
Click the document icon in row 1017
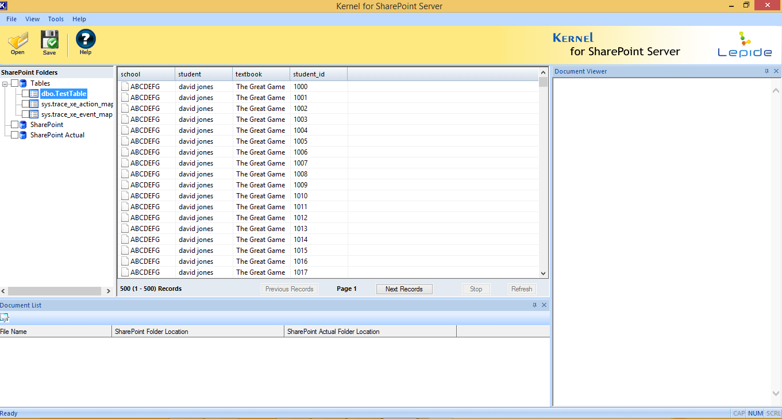pos(125,272)
